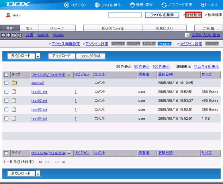Tick the select-all checkbox in bottom header
The image size is (223, 184).
point(6,153)
